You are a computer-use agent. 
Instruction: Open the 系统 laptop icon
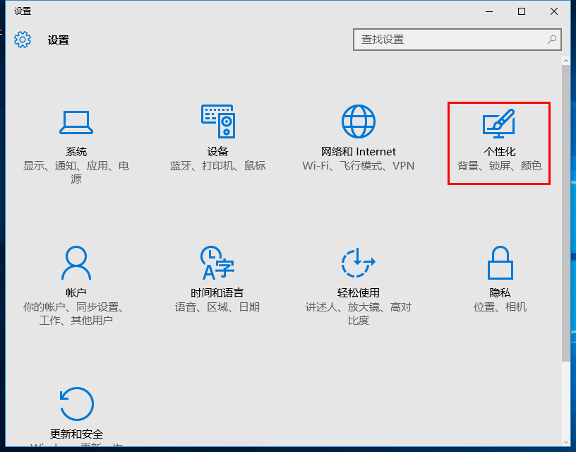(x=76, y=122)
